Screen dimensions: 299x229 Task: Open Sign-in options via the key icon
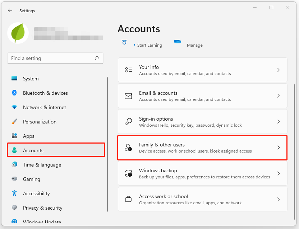[128, 122]
